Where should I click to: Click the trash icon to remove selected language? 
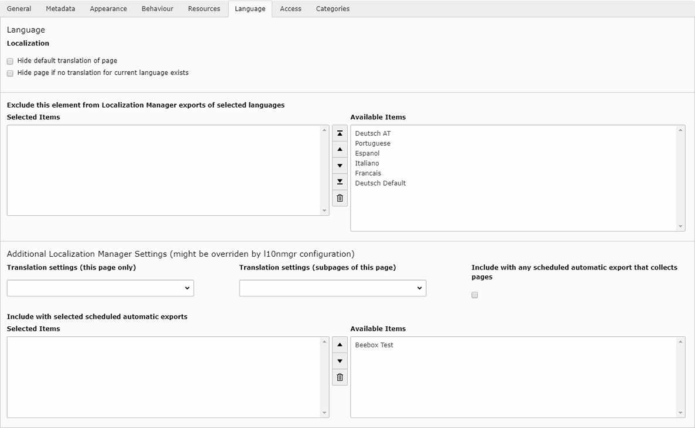(340, 198)
